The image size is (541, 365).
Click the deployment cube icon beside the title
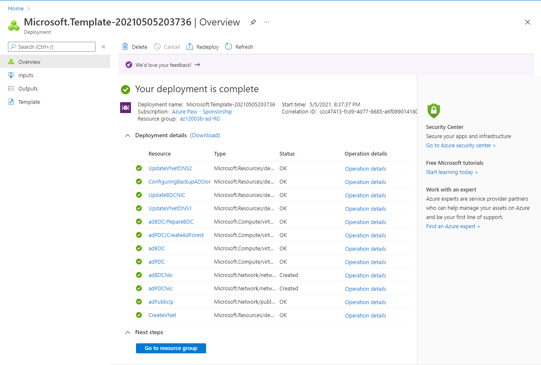click(14, 25)
